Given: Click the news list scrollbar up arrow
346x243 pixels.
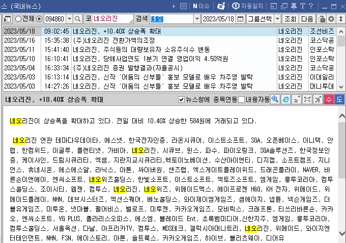Looking at the screenshot, I should click(341, 32).
